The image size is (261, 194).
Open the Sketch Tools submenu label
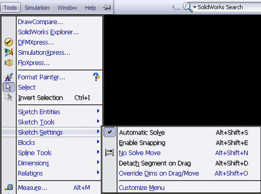36,122
